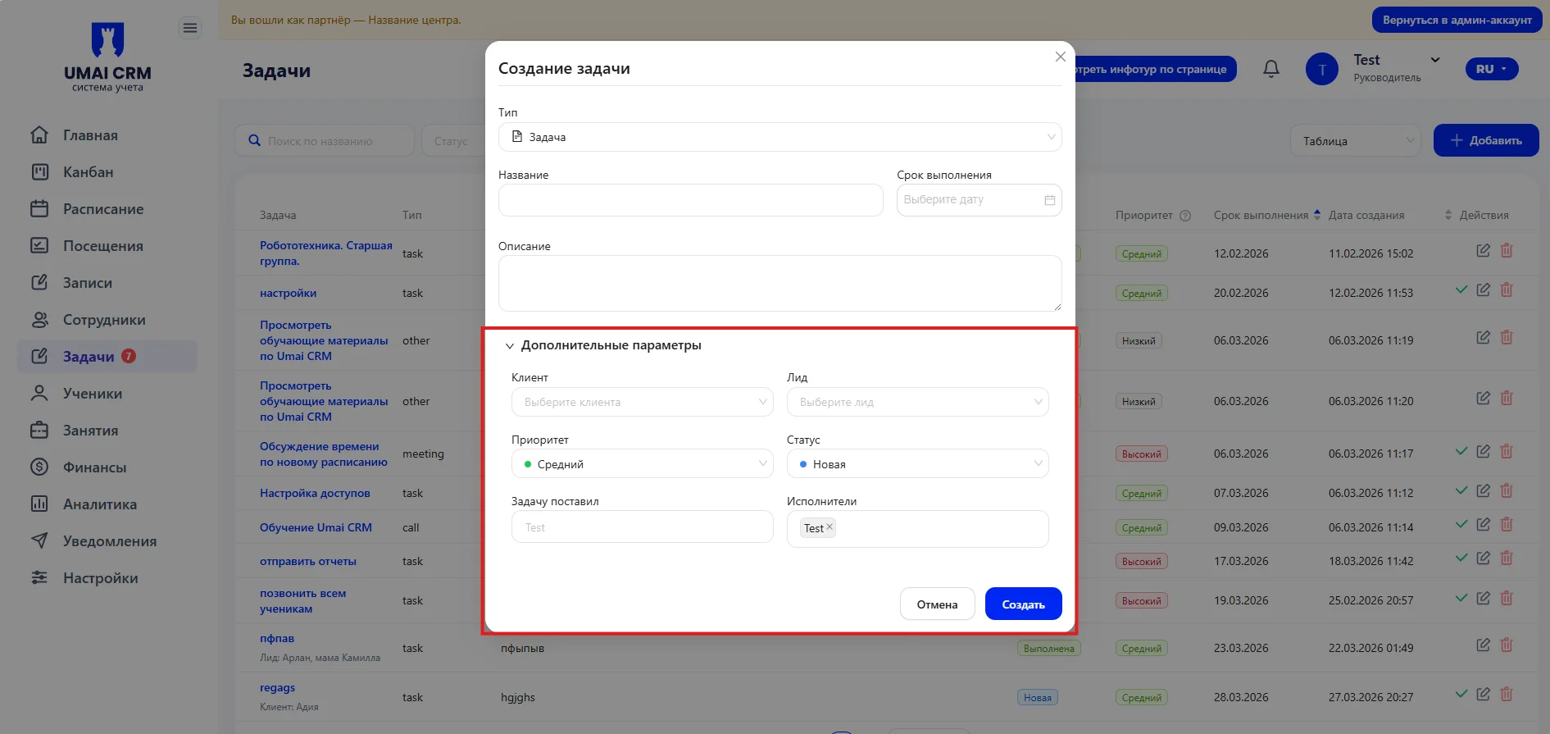Open Ученики in sidebar

93,394
